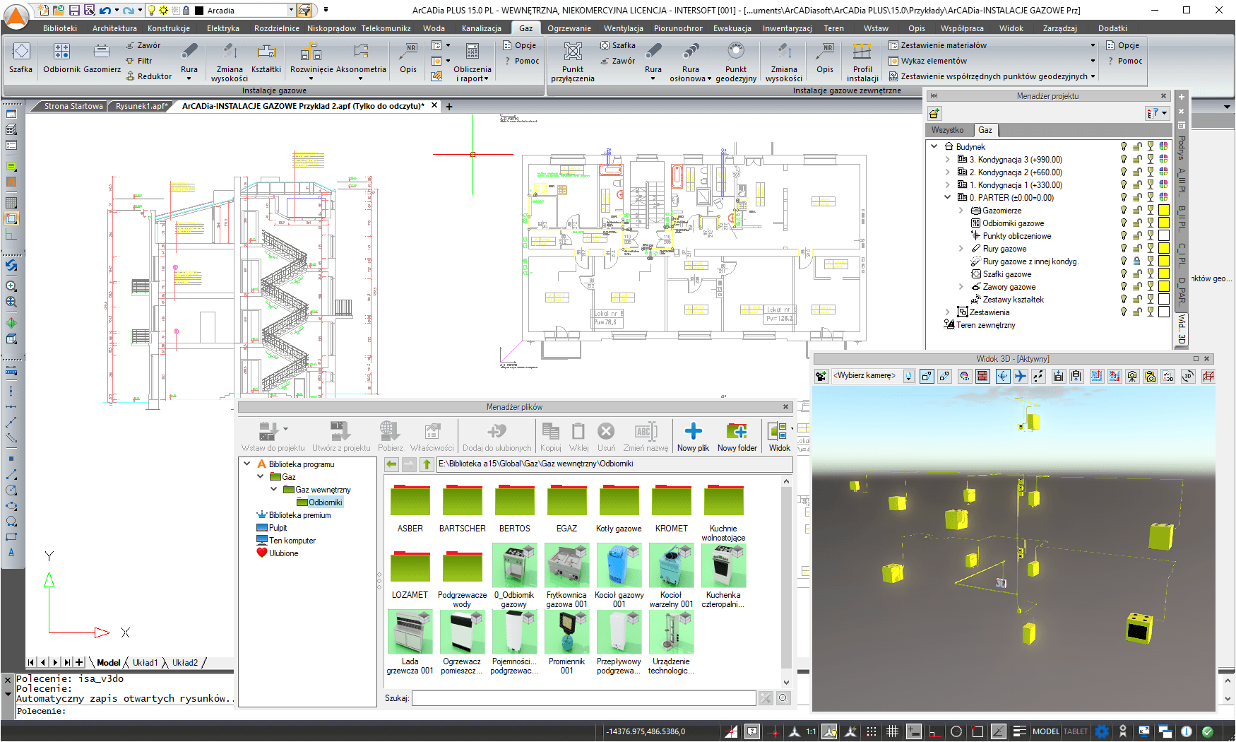1236x742 pixels.
Task: Select Punkt przyłączenia tool
Action: (573, 61)
